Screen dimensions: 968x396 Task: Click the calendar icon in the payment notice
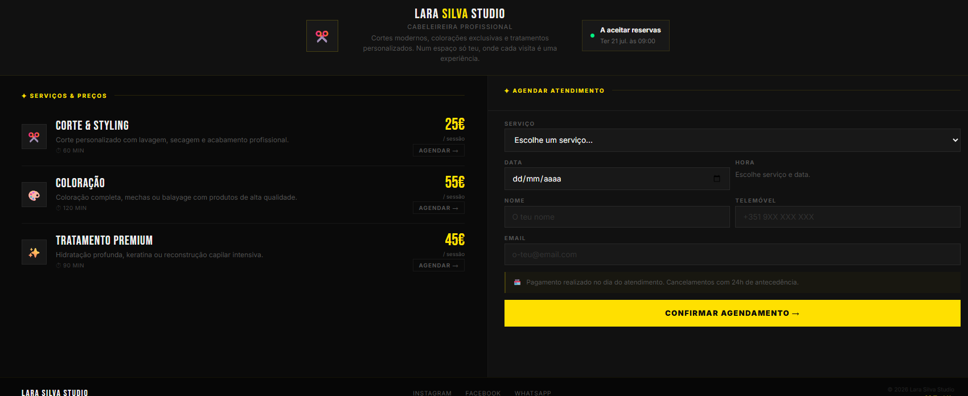(517, 282)
